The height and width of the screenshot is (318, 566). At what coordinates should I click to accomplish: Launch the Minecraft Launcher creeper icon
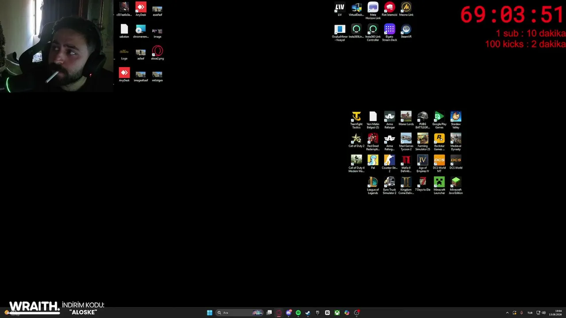[439, 185]
